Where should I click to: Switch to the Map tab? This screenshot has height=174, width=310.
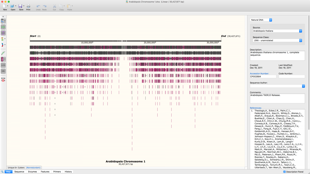pyautogui.click(x=9, y=172)
